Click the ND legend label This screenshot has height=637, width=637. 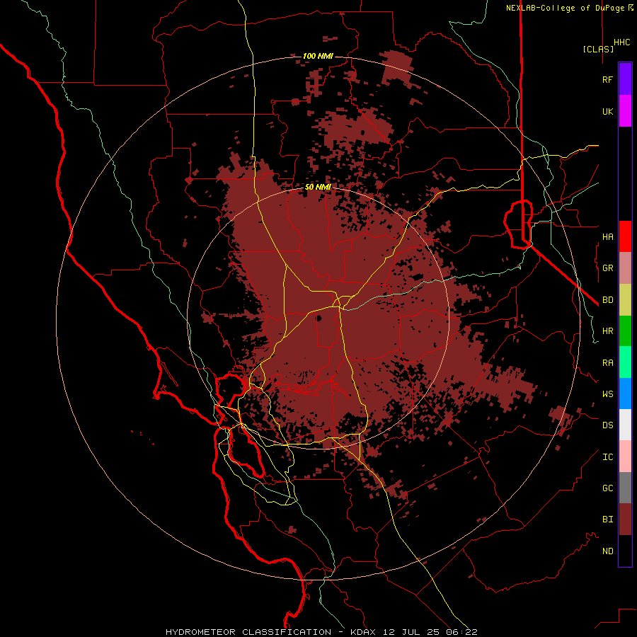[607, 551]
